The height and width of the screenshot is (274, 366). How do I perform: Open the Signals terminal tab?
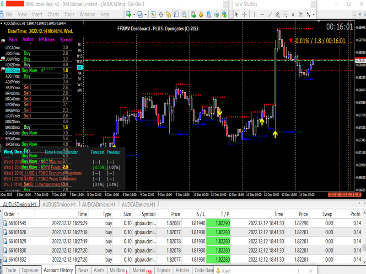click(164, 270)
